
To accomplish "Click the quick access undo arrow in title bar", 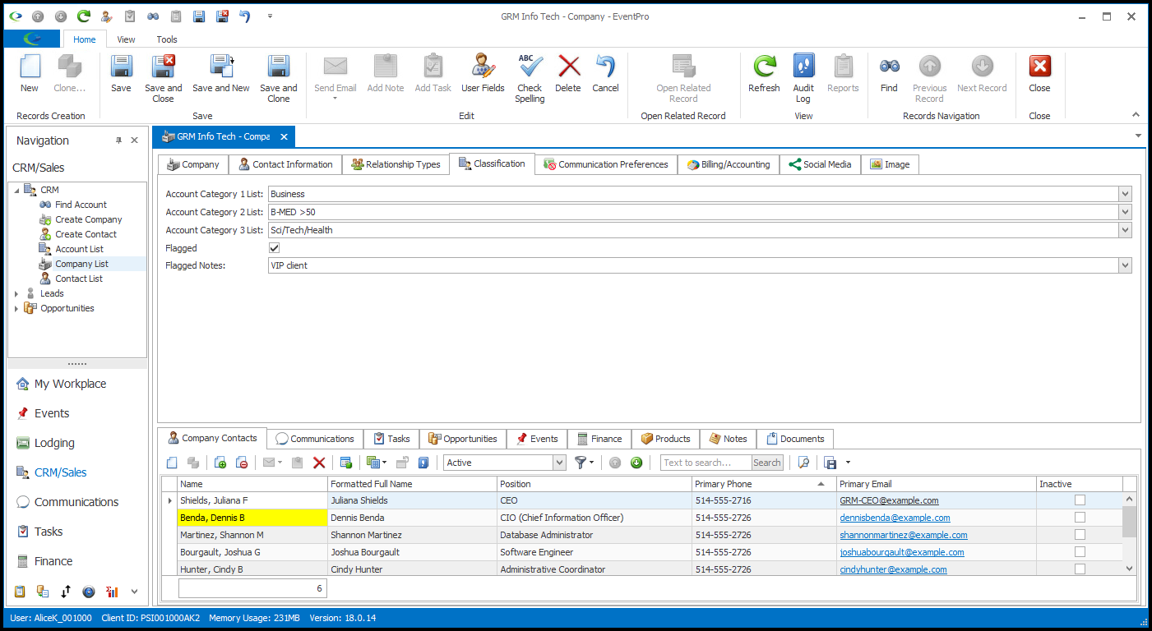I will tap(244, 16).
